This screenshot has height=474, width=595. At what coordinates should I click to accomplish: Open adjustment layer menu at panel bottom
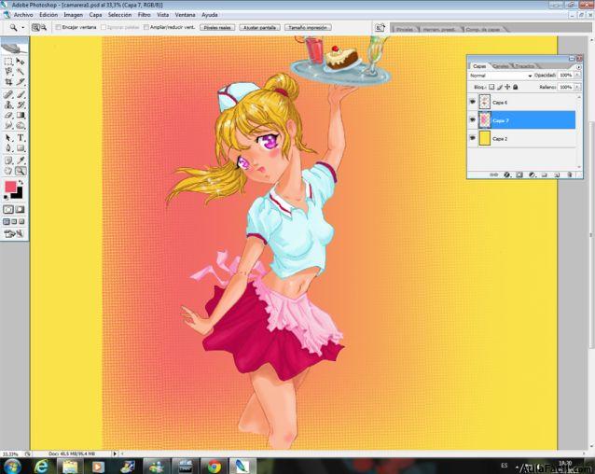(x=532, y=175)
